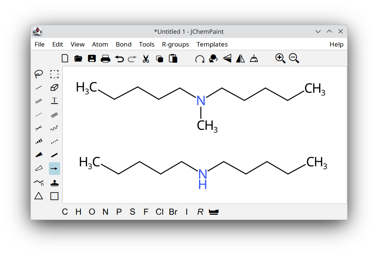
Task: Choose the eraser tool
Action: (54, 87)
